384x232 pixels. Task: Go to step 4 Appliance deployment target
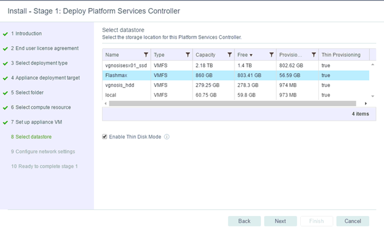(x=46, y=78)
